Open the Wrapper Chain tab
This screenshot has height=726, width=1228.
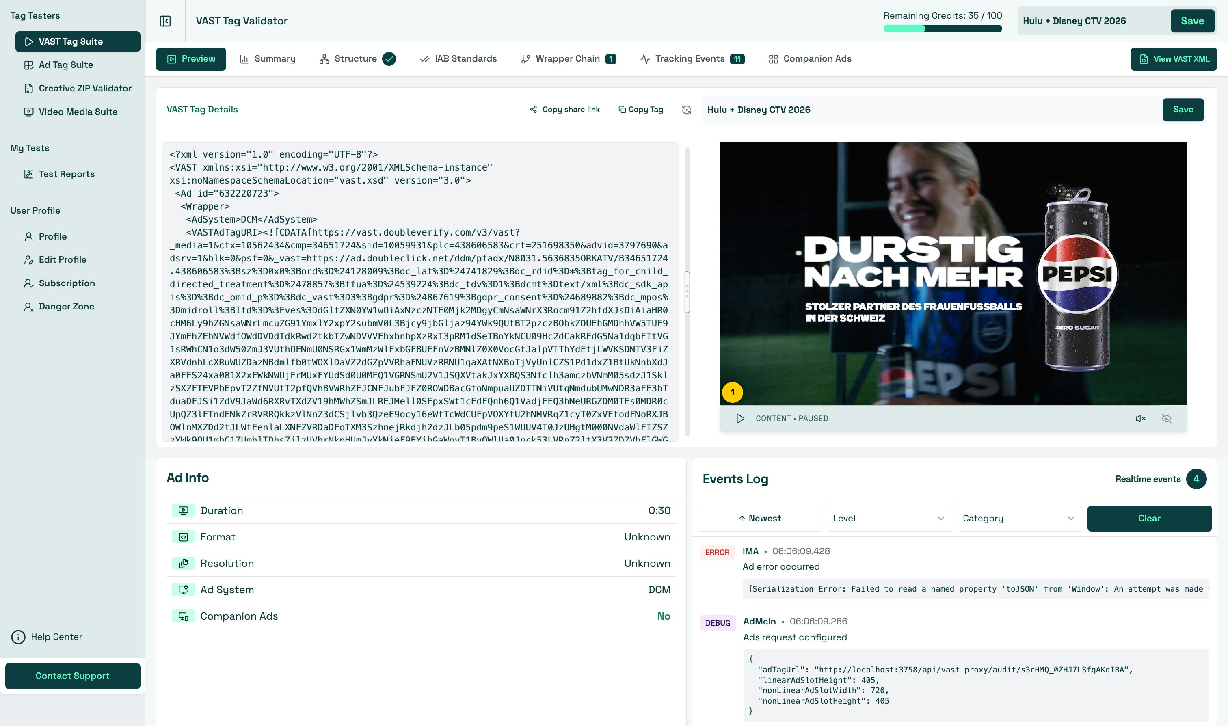568,59
